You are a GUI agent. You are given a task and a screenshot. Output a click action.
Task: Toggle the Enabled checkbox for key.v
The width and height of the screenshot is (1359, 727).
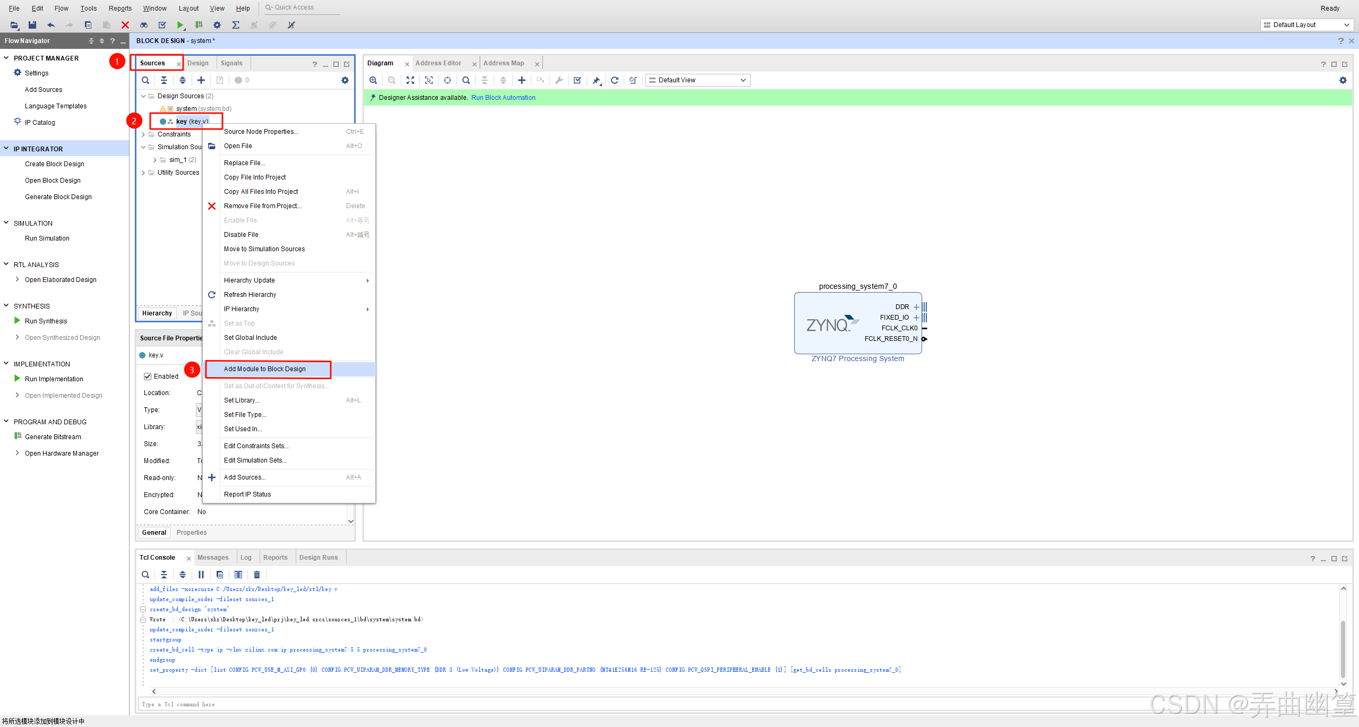point(148,377)
